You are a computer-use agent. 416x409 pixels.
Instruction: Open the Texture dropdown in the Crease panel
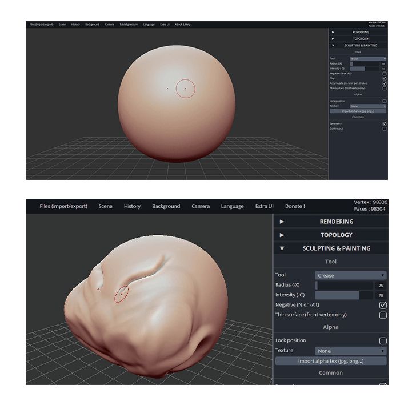click(350, 351)
